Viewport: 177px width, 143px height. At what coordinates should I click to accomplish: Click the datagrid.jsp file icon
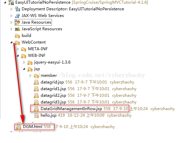pyautogui.click(x=36, y=82)
